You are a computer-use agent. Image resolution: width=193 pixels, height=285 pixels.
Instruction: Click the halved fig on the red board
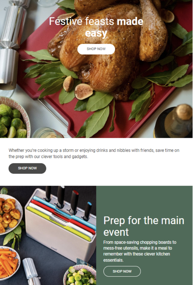tap(83, 91)
